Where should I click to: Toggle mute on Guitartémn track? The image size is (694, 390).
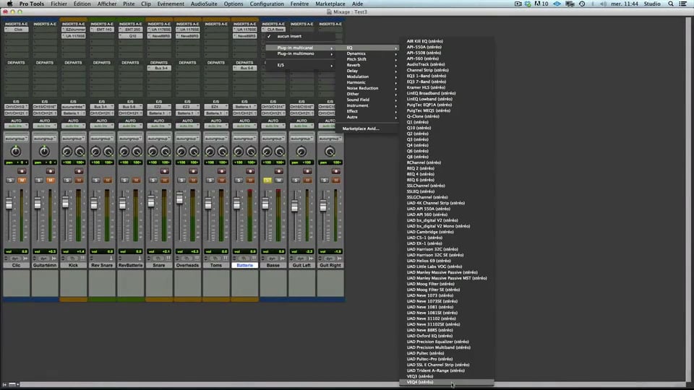pyautogui.click(x=51, y=181)
